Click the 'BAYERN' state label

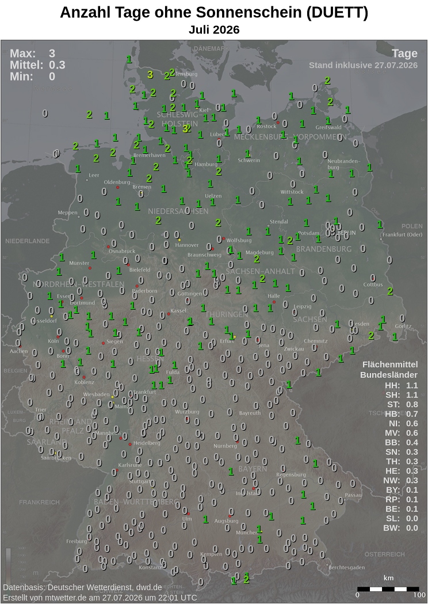(253, 469)
